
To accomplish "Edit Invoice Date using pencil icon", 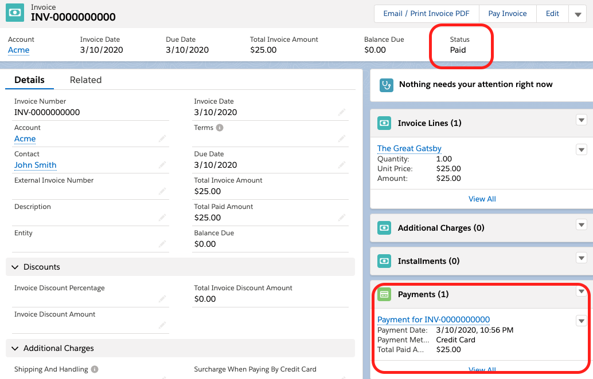I will coord(342,112).
